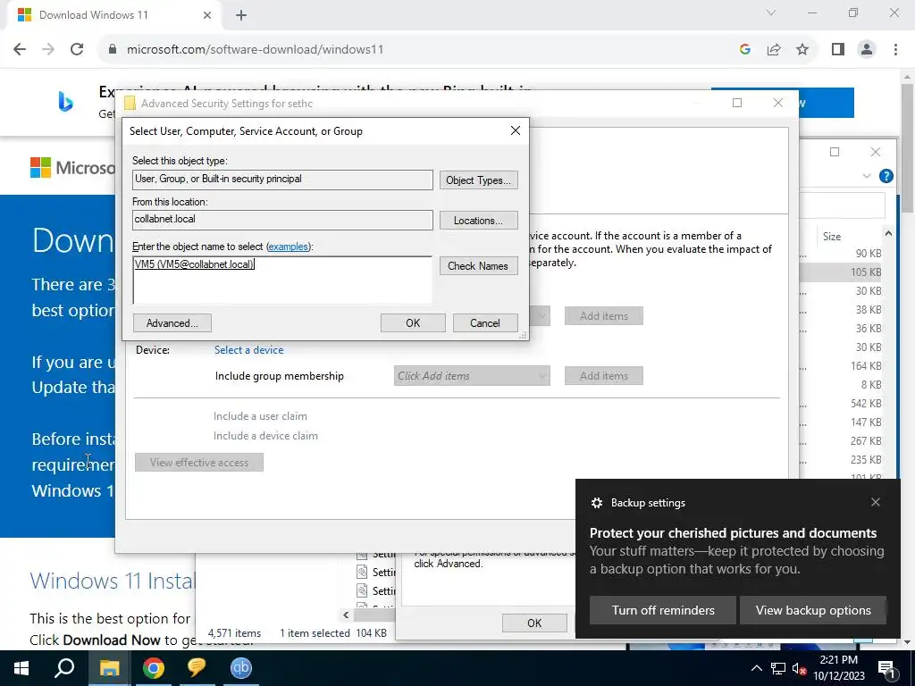Click Add items button beside Device membership
Screen dimensions: 915x686
[604, 376]
